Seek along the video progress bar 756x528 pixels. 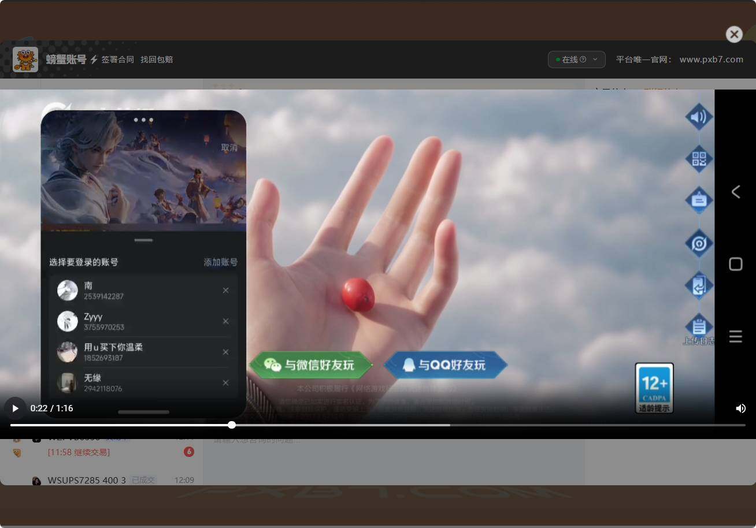click(378, 425)
